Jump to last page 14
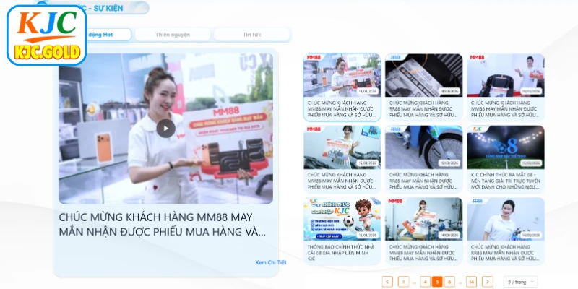This screenshot has height=289, width=578. (471, 282)
